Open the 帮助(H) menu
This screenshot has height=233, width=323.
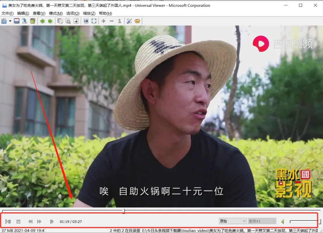(x=106, y=13)
